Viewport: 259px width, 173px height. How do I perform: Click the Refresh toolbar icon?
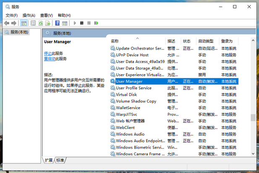[41, 23]
